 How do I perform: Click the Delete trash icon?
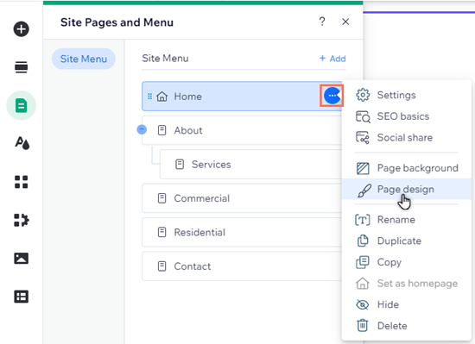tap(363, 326)
